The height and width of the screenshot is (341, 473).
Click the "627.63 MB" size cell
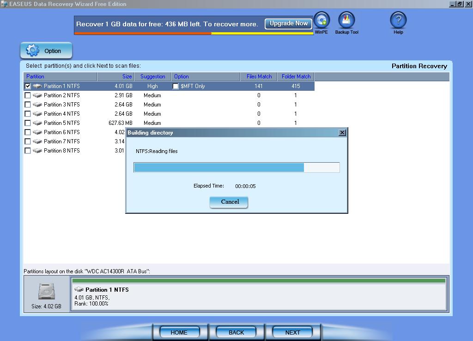121,123
